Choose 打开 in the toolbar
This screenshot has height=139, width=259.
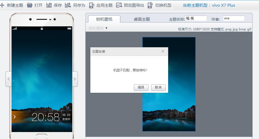pyautogui.click(x=38, y=5)
